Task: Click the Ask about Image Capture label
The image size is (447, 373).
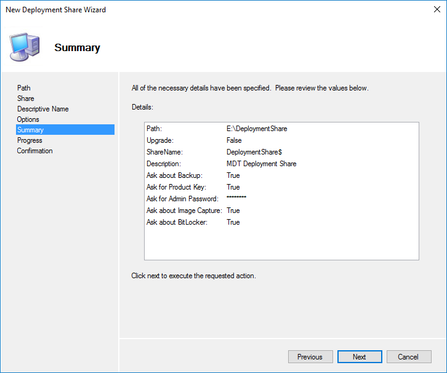Action: pos(184,211)
